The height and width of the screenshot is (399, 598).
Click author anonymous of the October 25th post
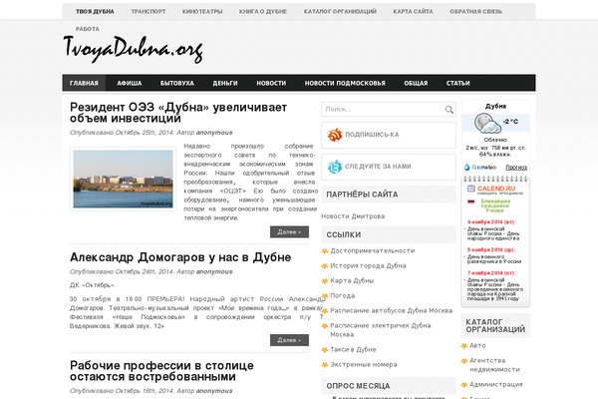click(x=214, y=133)
